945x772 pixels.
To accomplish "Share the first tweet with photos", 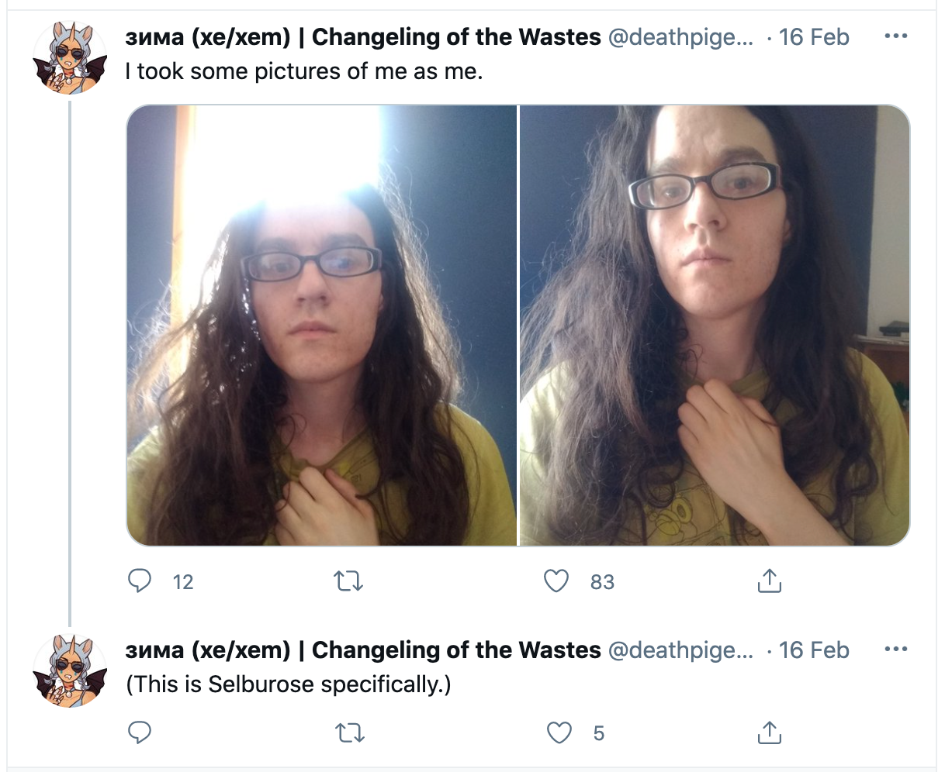I will coord(768,581).
